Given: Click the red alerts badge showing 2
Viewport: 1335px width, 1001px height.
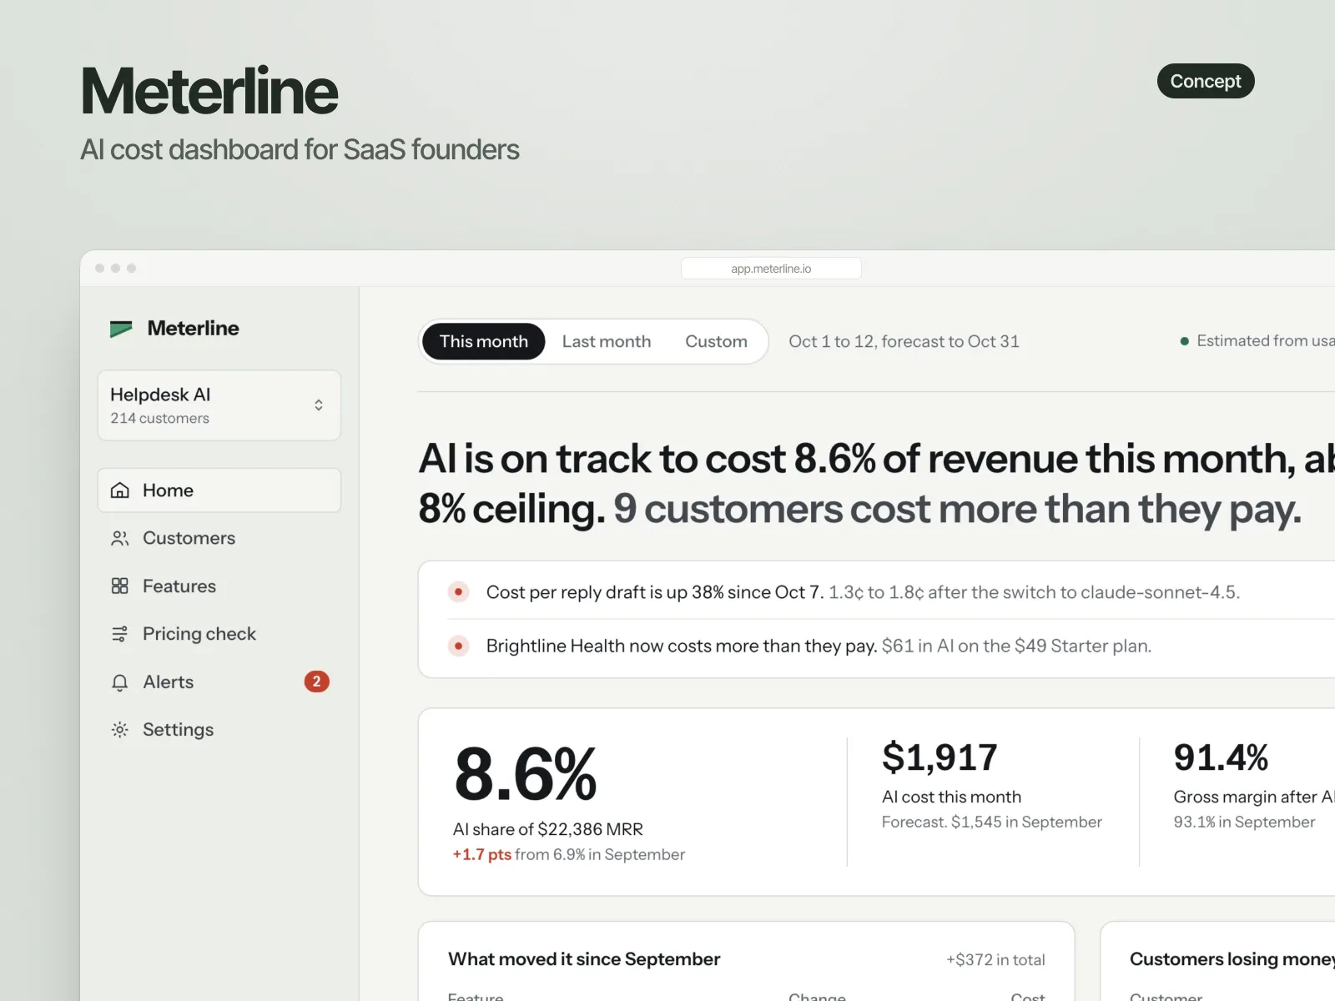Looking at the screenshot, I should coord(316,682).
